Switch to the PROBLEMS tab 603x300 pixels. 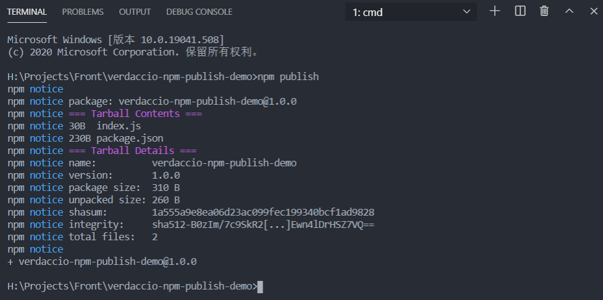click(x=83, y=12)
